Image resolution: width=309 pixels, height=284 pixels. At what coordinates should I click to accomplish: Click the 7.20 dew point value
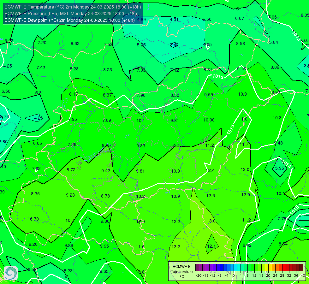(42, 43)
